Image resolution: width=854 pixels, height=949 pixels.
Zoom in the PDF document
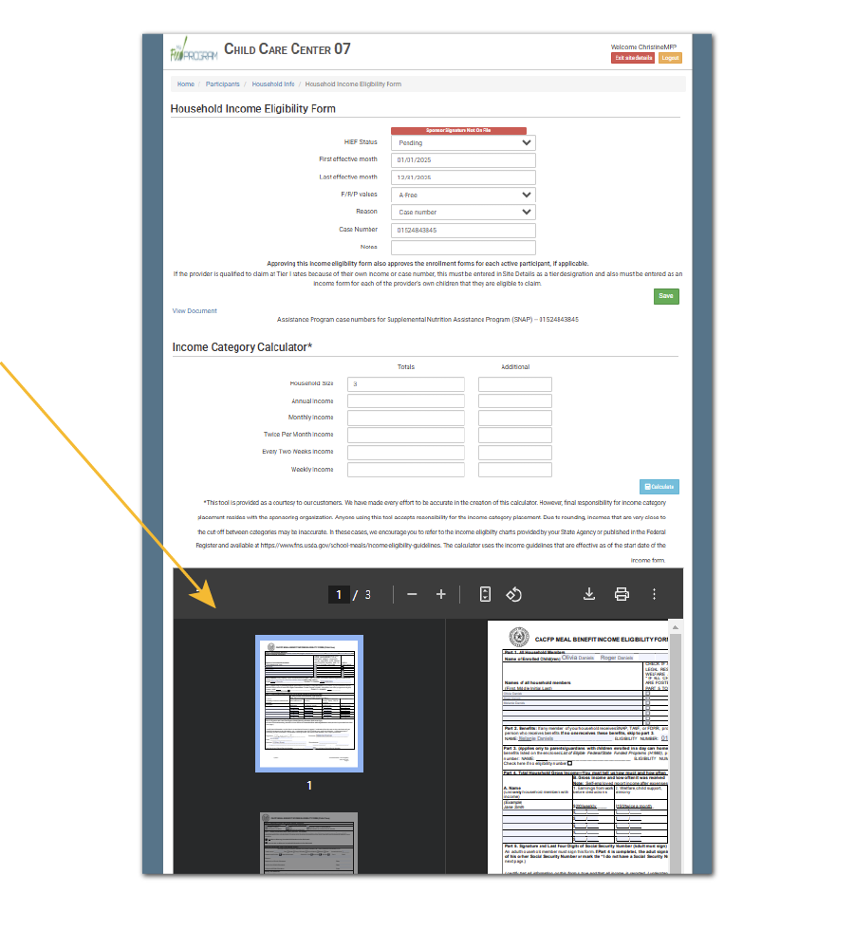click(x=440, y=594)
